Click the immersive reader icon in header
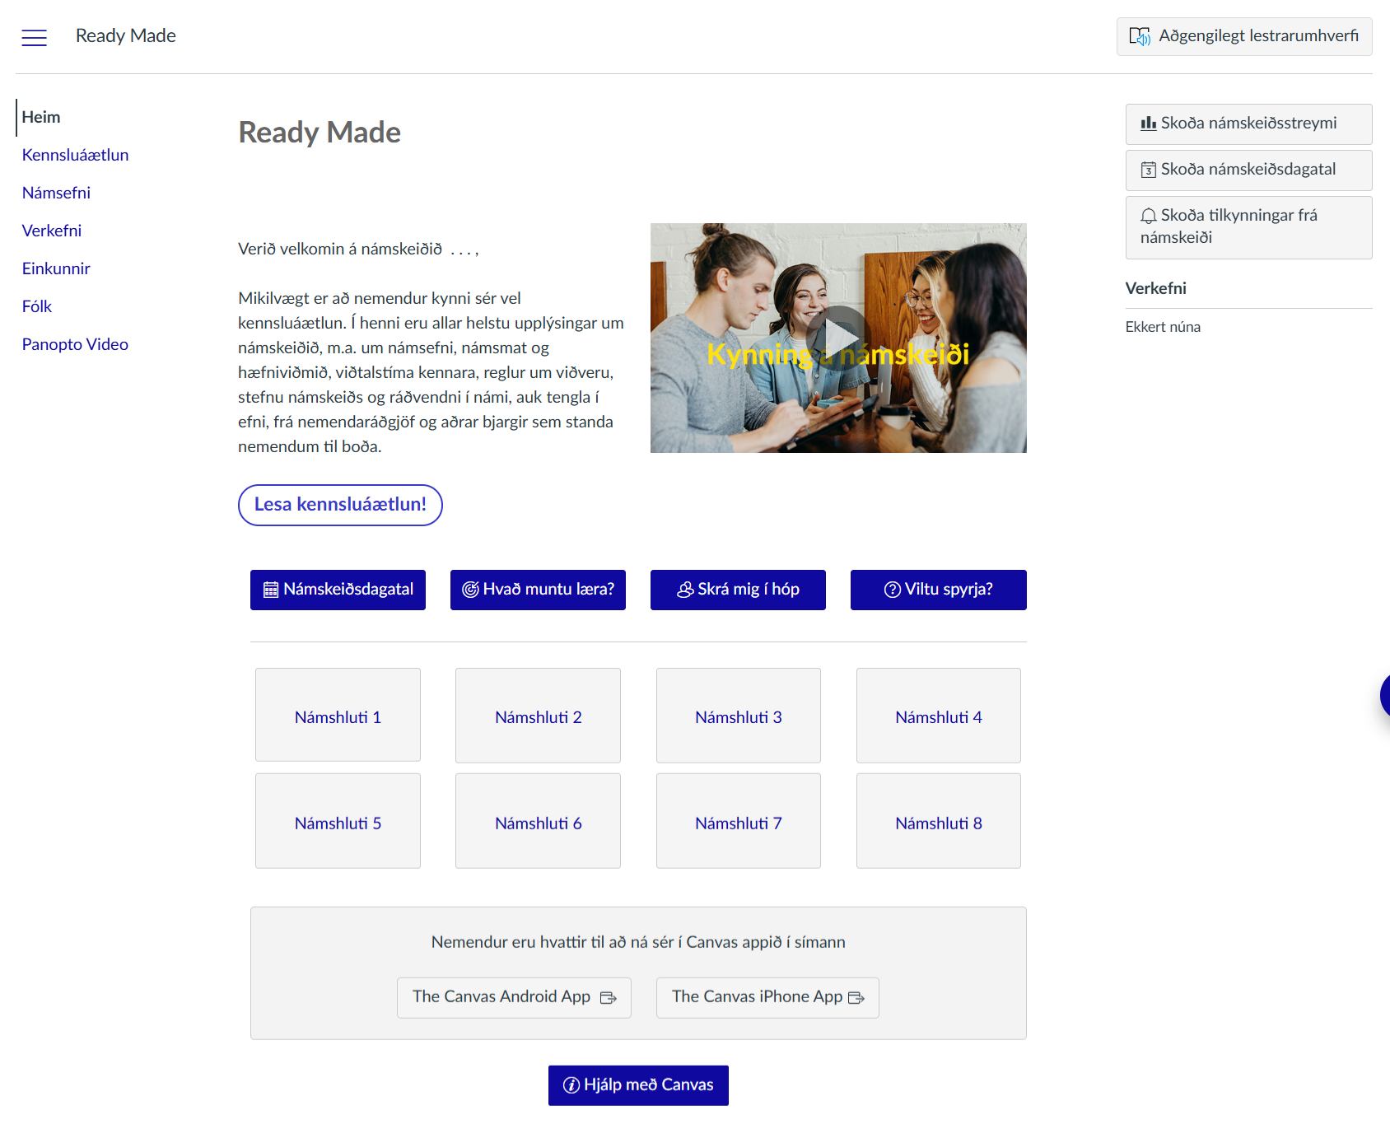 pos(1139,36)
